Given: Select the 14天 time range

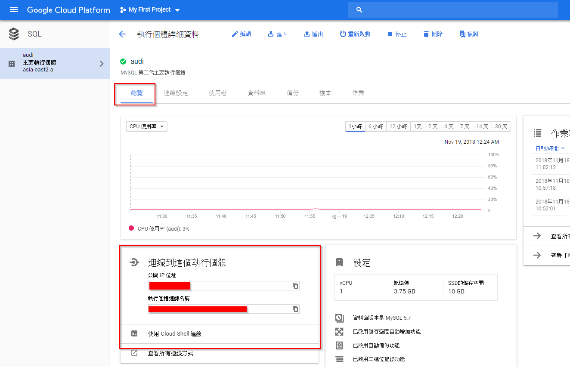Looking at the screenshot, I should click(x=482, y=126).
